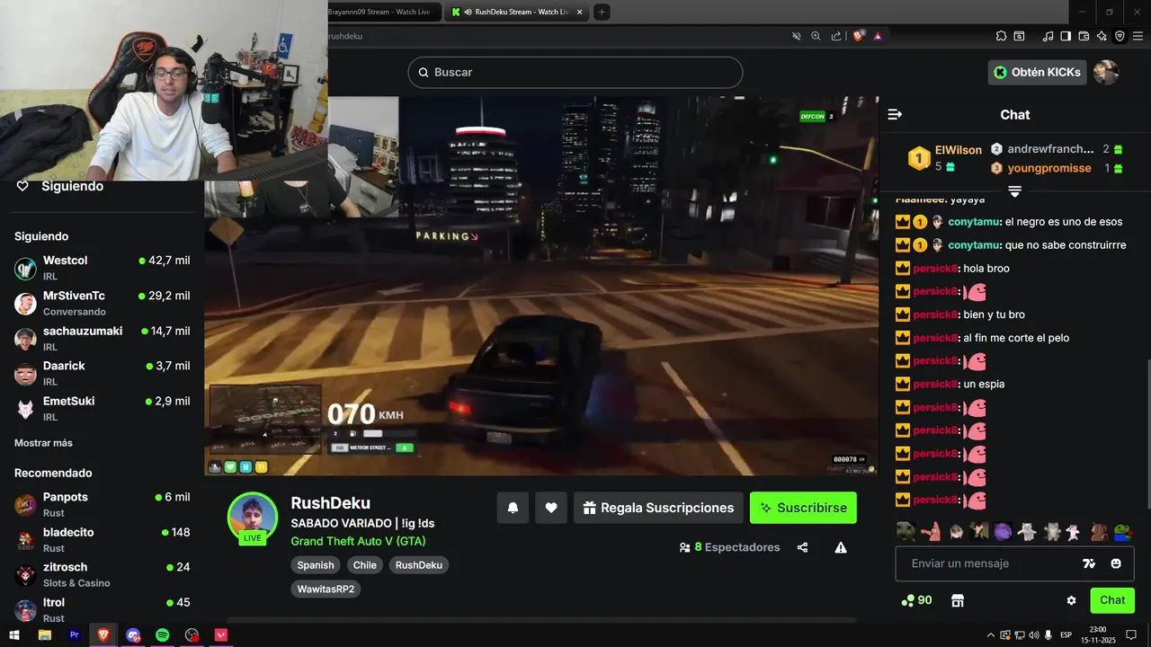
Task: Click the Obtén KICKs button
Action: [x=1037, y=72]
